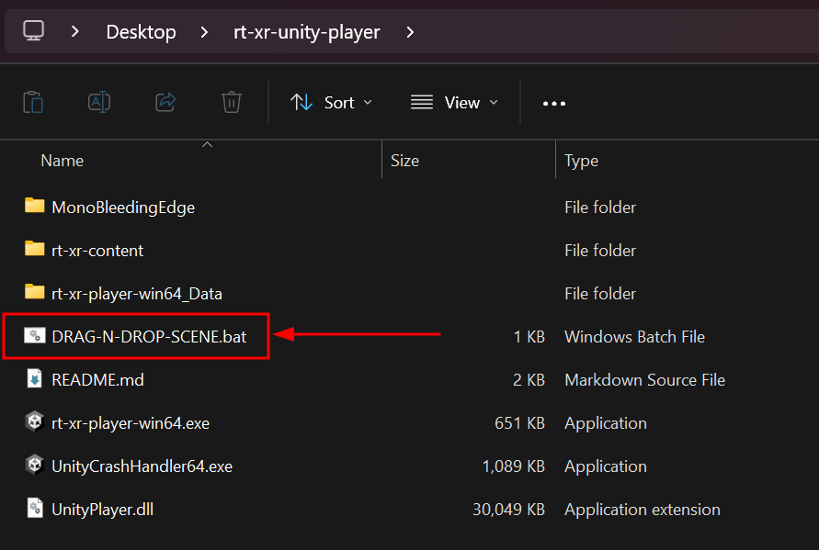
Task: Navigate to Desktop in the breadcrumb
Action: tap(141, 32)
